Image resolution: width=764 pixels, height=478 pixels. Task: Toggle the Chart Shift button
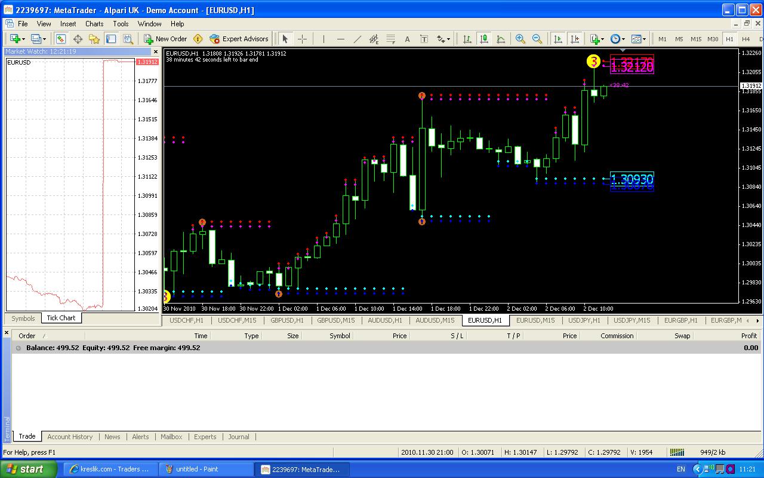[575, 39]
